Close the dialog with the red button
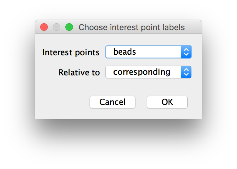The width and height of the screenshot is (237, 169). tap(44, 27)
